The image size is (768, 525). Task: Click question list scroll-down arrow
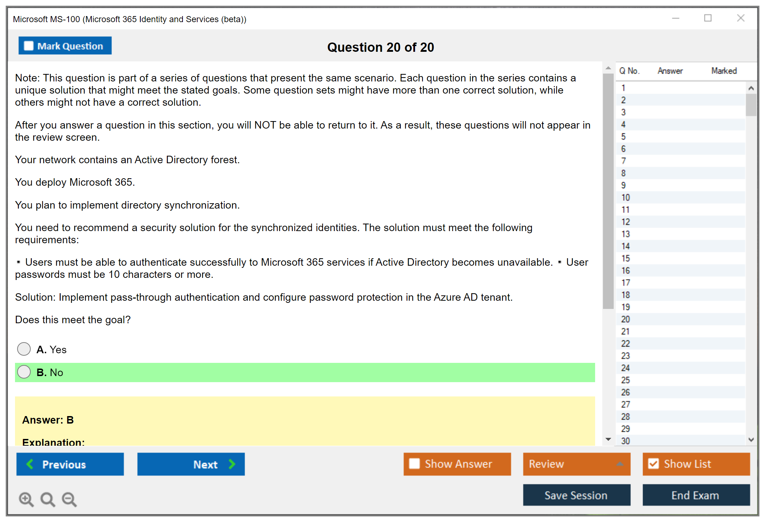coord(751,440)
